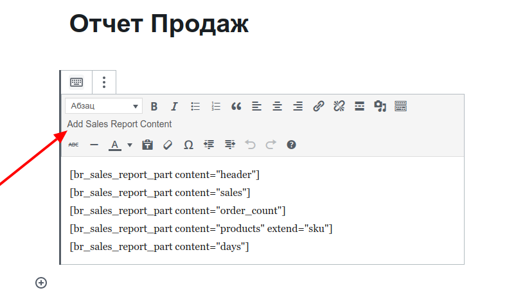Remove link from text
Viewport: 507px width, 304px height.
339,107
